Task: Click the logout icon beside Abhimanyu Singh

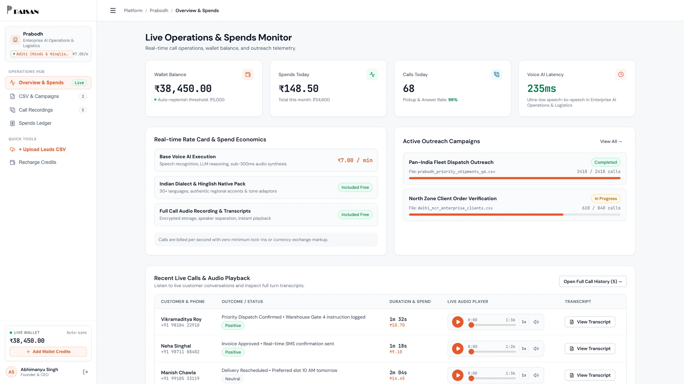Action: [x=85, y=372]
